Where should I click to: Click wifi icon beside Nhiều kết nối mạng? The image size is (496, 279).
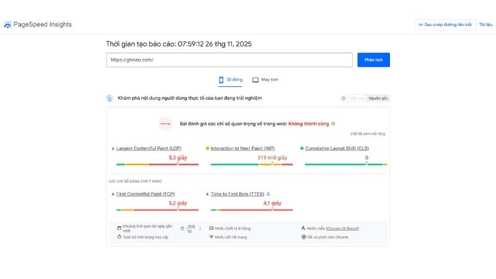pyautogui.click(x=211, y=237)
